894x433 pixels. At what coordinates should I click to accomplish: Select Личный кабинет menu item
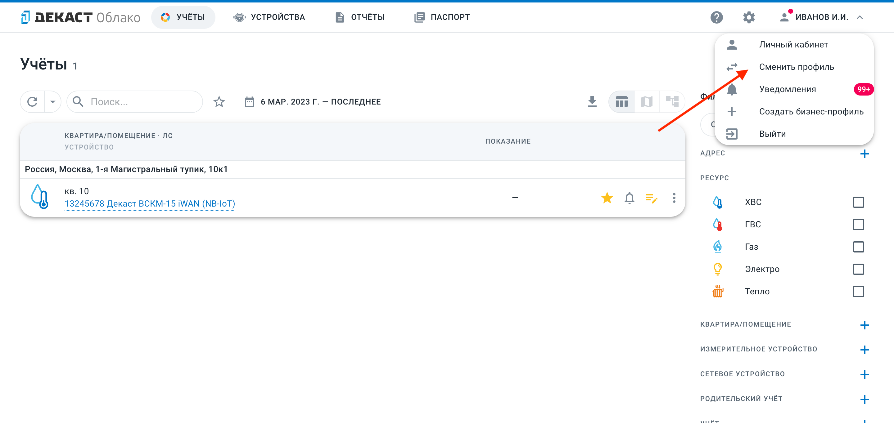794,44
